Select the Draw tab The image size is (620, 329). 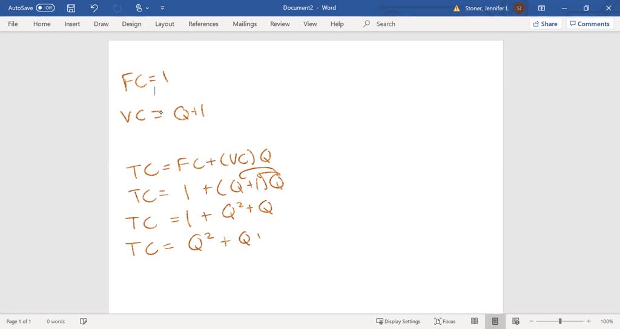[101, 24]
